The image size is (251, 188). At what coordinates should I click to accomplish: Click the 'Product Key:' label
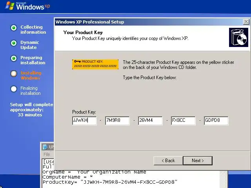tap(84, 112)
